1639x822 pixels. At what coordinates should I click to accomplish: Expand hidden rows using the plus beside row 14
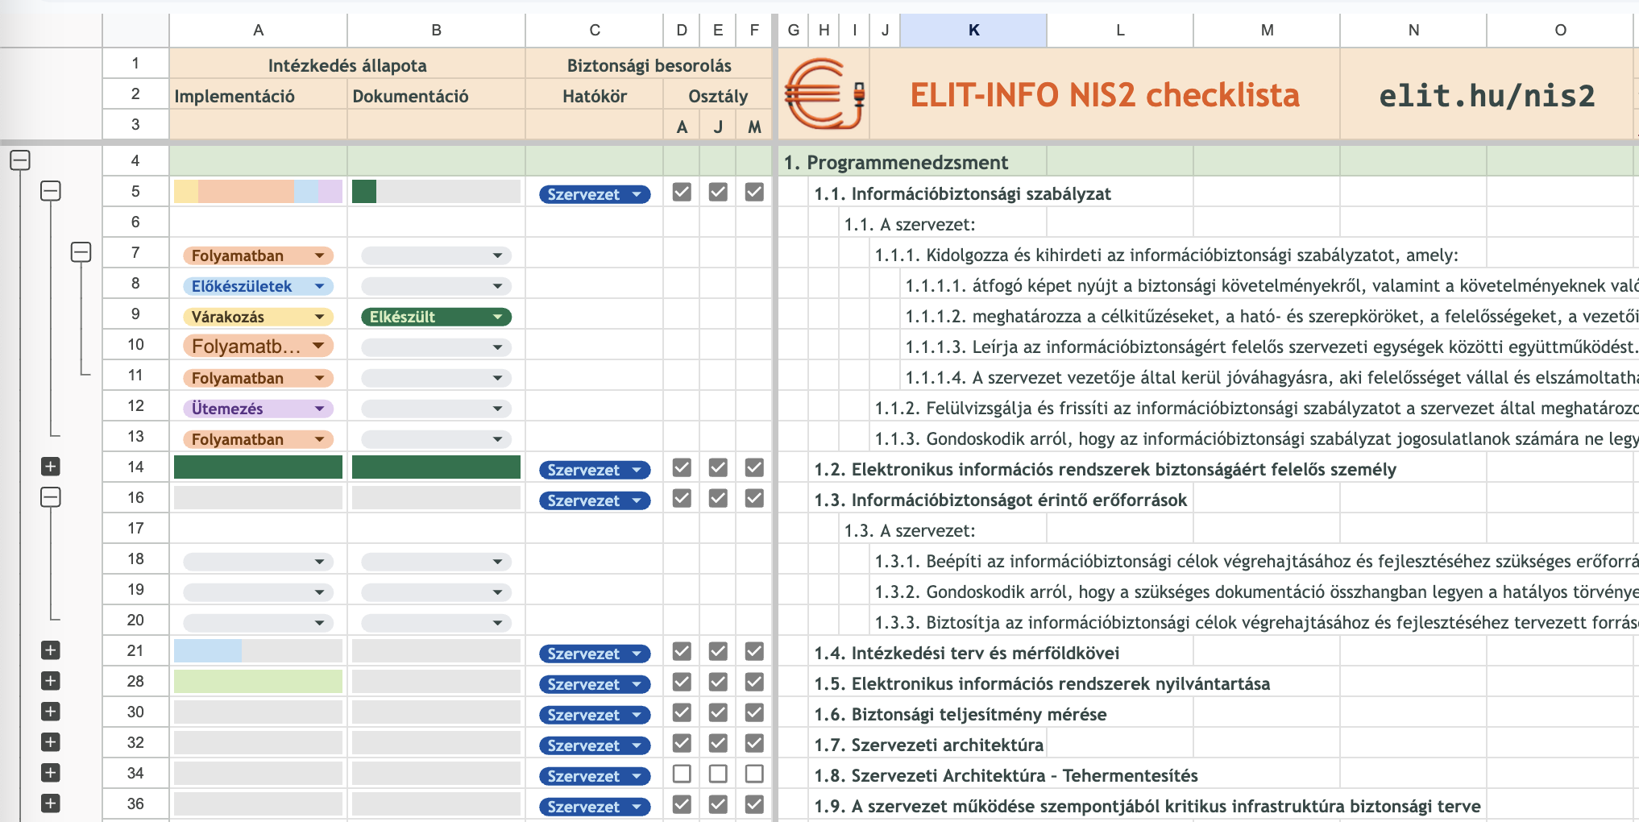tap(51, 467)
